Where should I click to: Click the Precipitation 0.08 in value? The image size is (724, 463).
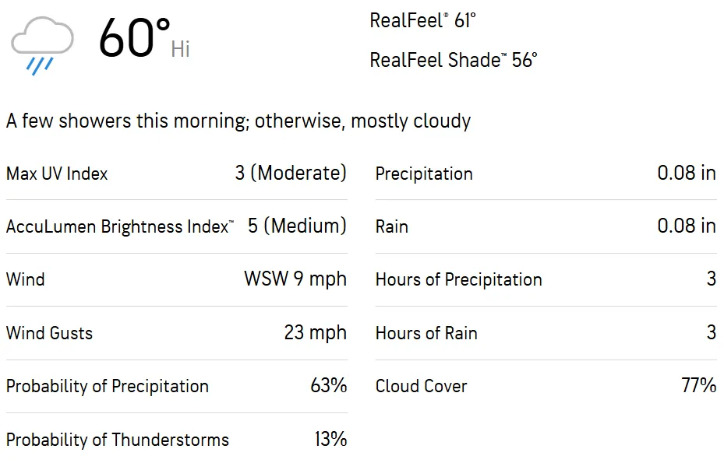tap(686, 173)
